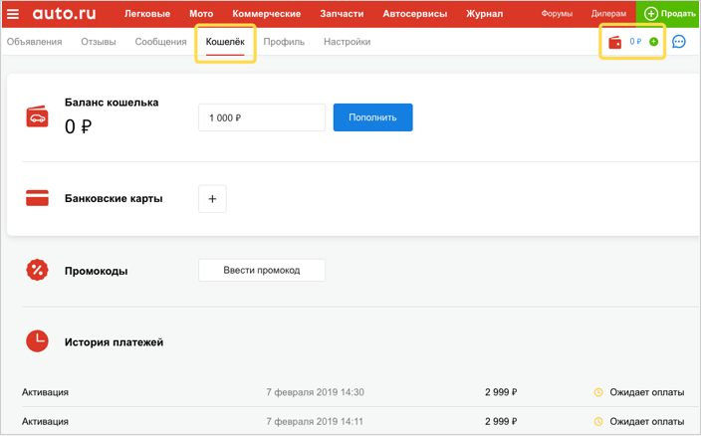The image size is (701, 436).
Task: Switch to the Объявления tab
Action: (34, 42)
